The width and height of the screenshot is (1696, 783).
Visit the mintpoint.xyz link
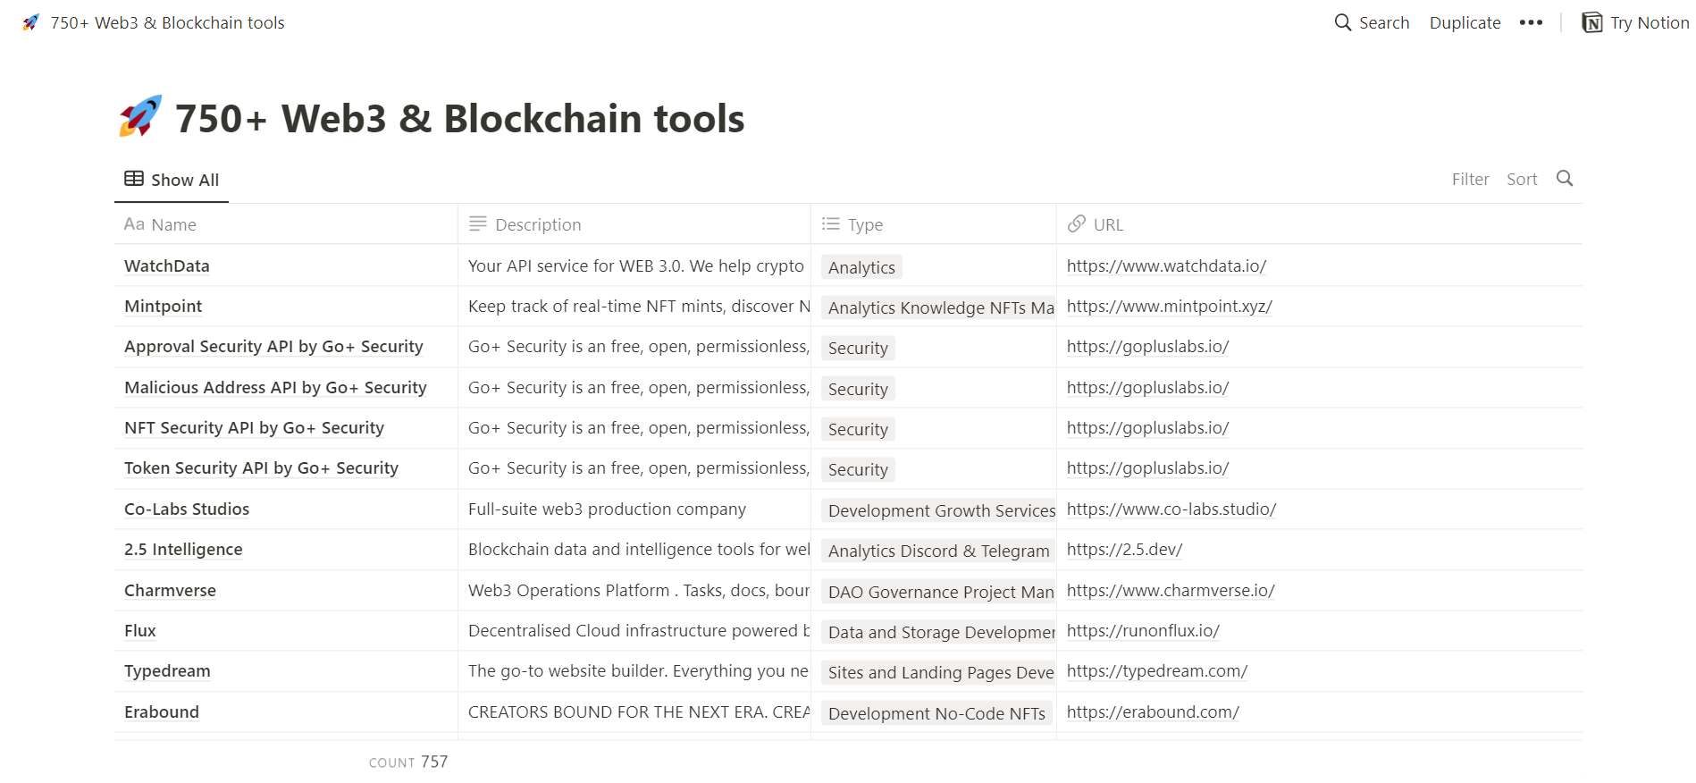(x=1169, y=307)
